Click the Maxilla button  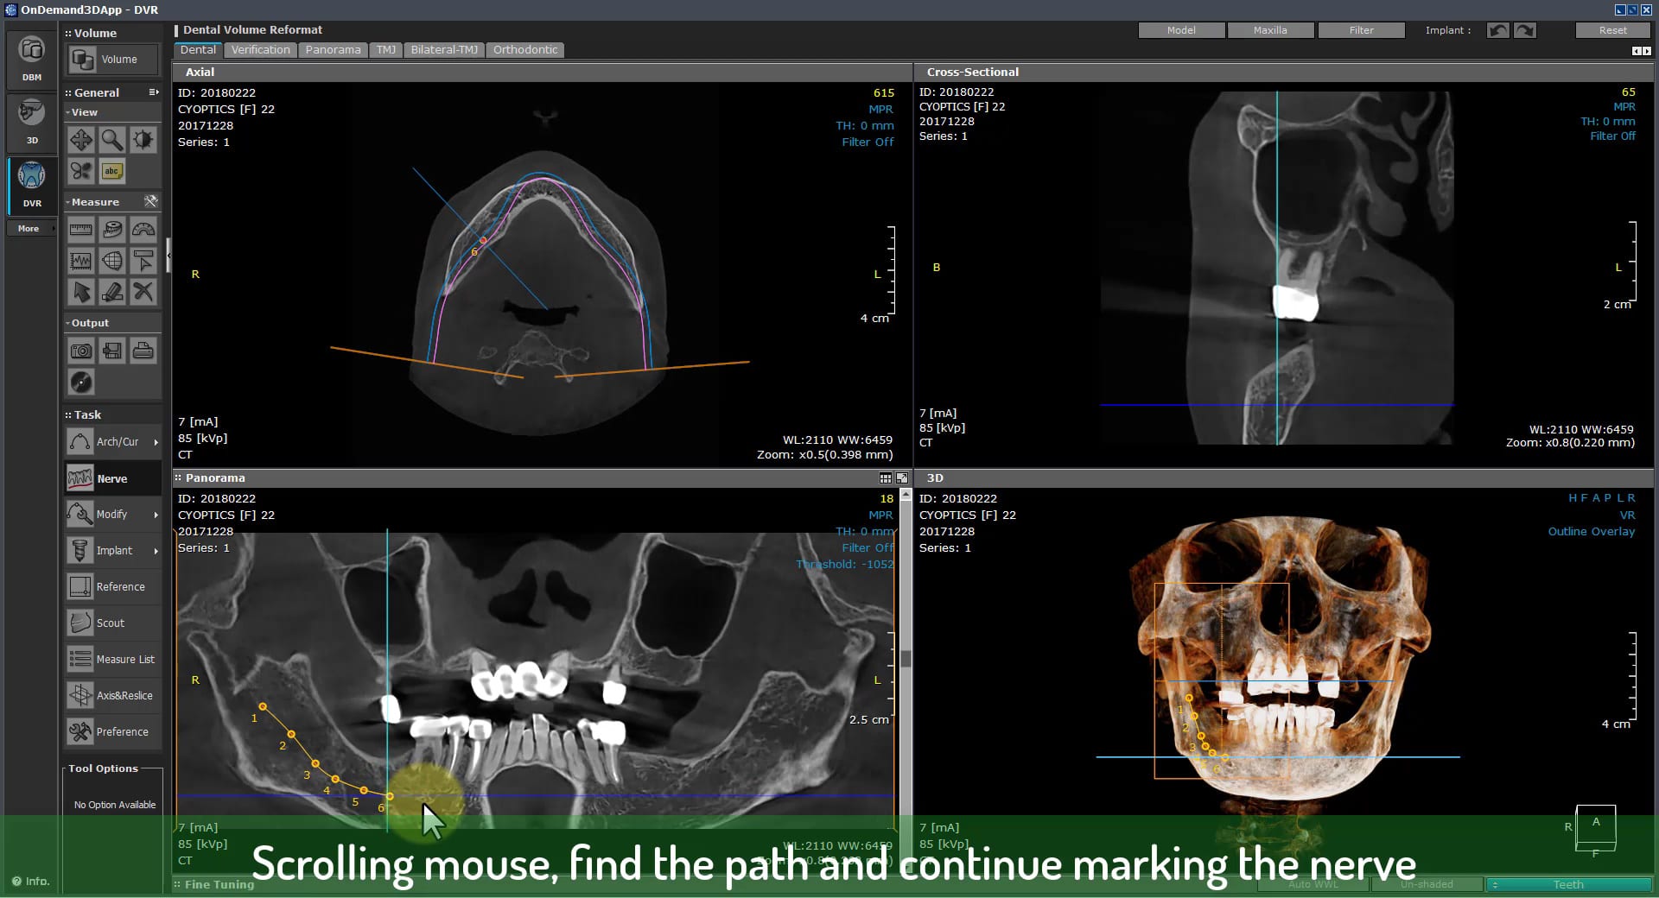pyautogui.click(x=1270, y=30)
